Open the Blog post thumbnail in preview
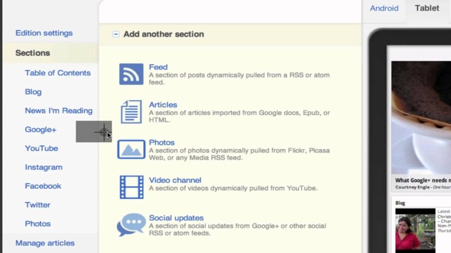This screenshot has width=451, height=253. (x=415, y=231)
